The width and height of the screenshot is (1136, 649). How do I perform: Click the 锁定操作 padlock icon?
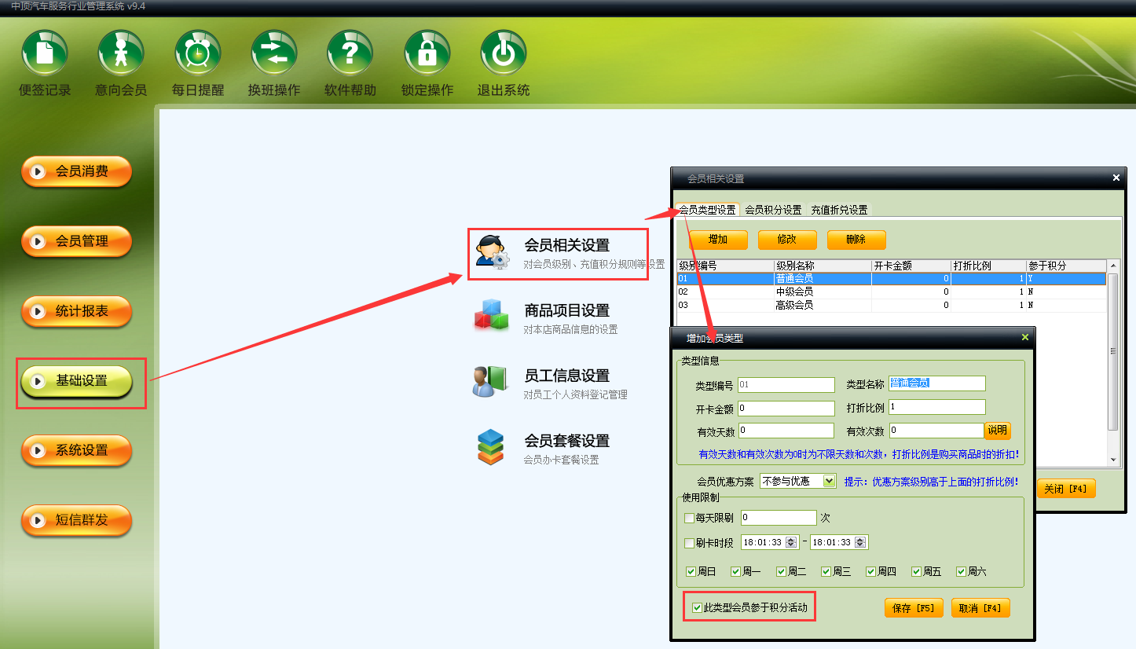click(x=427, y=53)
